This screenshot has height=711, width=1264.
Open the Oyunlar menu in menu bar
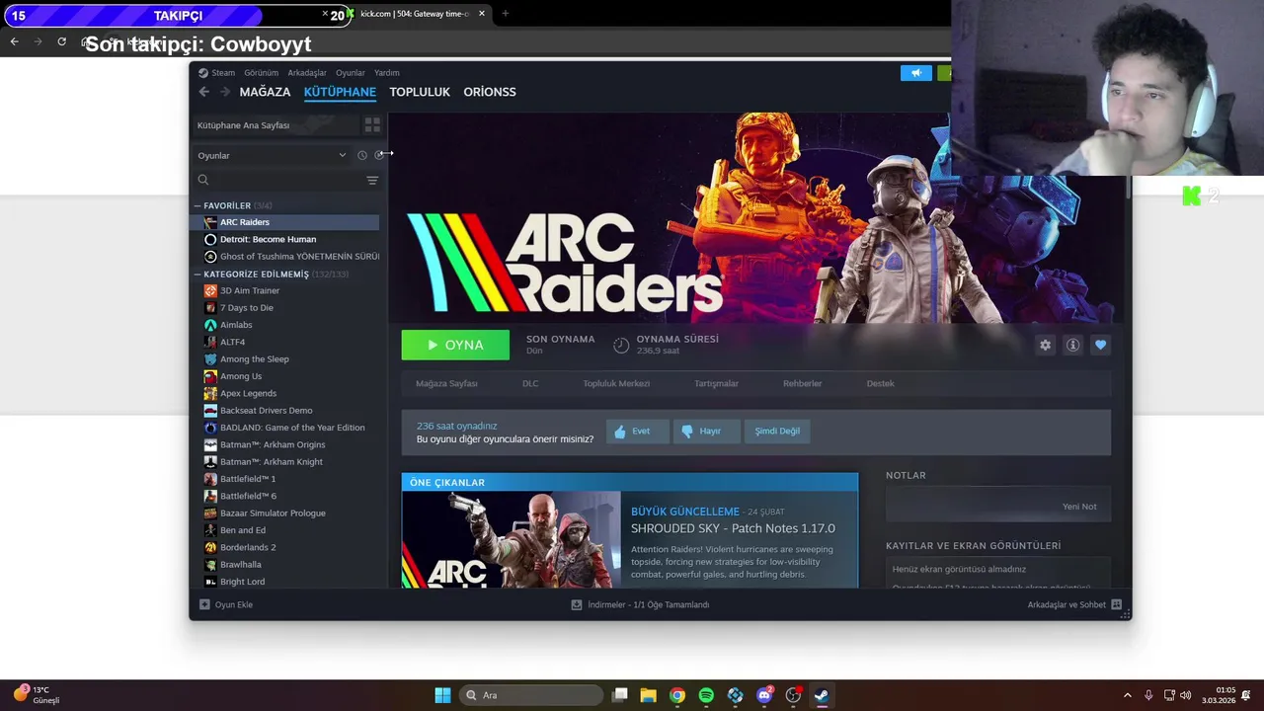coord(351,73)
